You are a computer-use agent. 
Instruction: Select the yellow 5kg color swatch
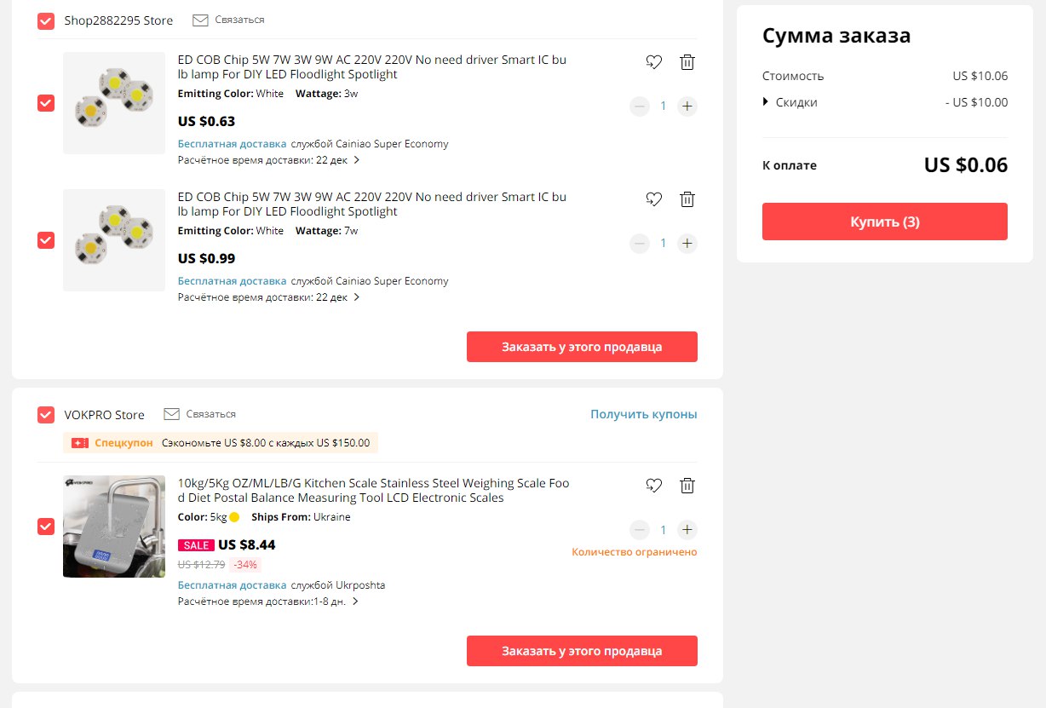(234, 517)
